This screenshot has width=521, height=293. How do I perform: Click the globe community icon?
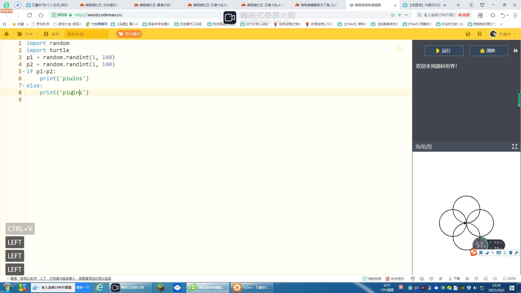tap(468, 34)
